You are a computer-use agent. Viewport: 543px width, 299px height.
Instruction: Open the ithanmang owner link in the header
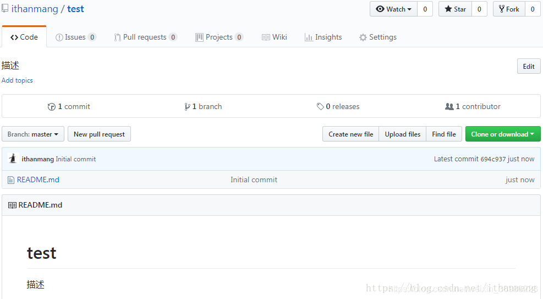(35, 9)
